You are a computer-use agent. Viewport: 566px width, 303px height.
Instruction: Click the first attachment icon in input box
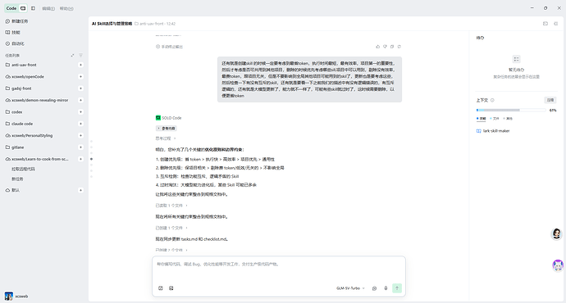(161, 288)
